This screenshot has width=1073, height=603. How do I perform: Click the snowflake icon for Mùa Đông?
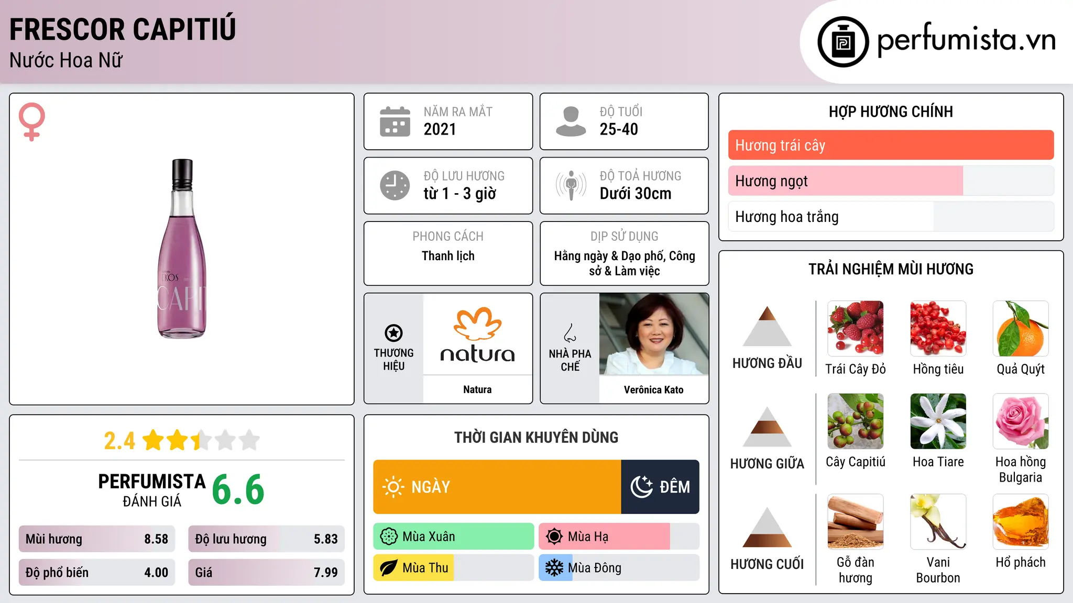pos(554,568)
